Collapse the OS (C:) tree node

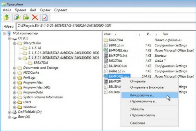coord(9,38)
